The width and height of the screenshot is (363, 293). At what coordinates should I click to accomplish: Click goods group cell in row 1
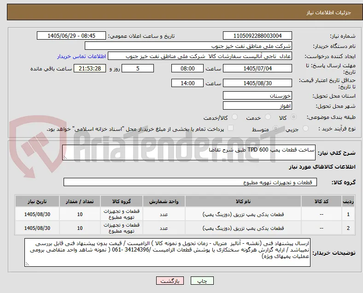pyautogui.click(x=122, y=214)
